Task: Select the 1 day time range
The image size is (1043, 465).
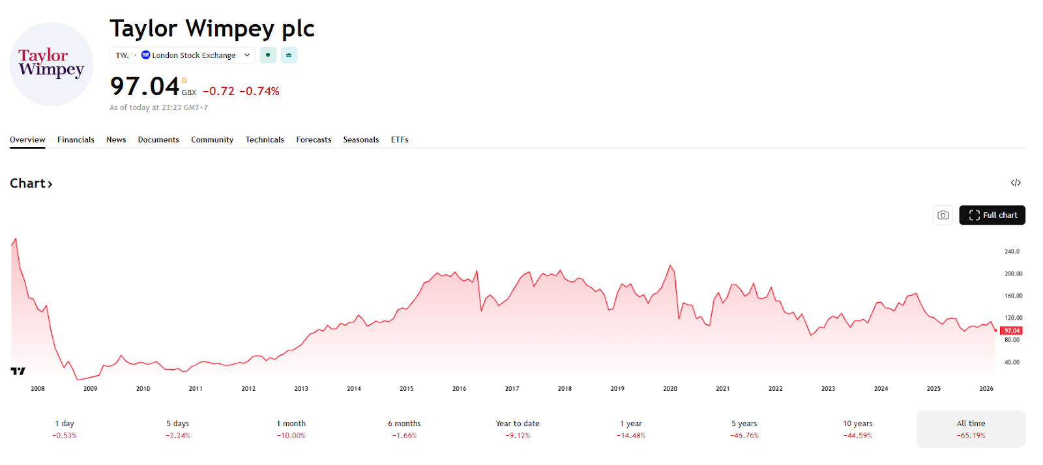Action: (65, 429)
